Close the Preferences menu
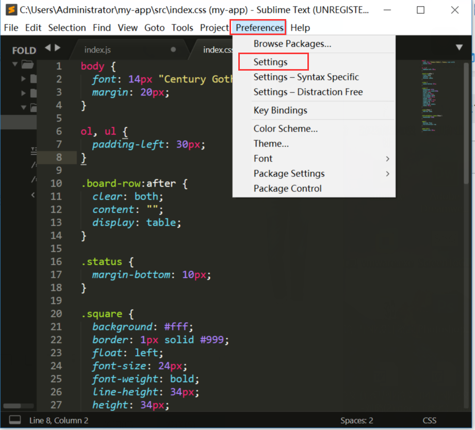Viewport: 475px width, 430px height. tap(259, 27)
